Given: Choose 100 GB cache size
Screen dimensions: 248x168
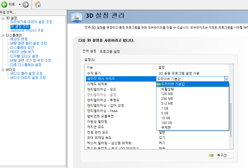Looking at the screenshot, I should coord(193,123).
